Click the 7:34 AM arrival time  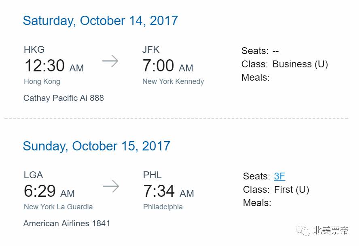[169, 191]
